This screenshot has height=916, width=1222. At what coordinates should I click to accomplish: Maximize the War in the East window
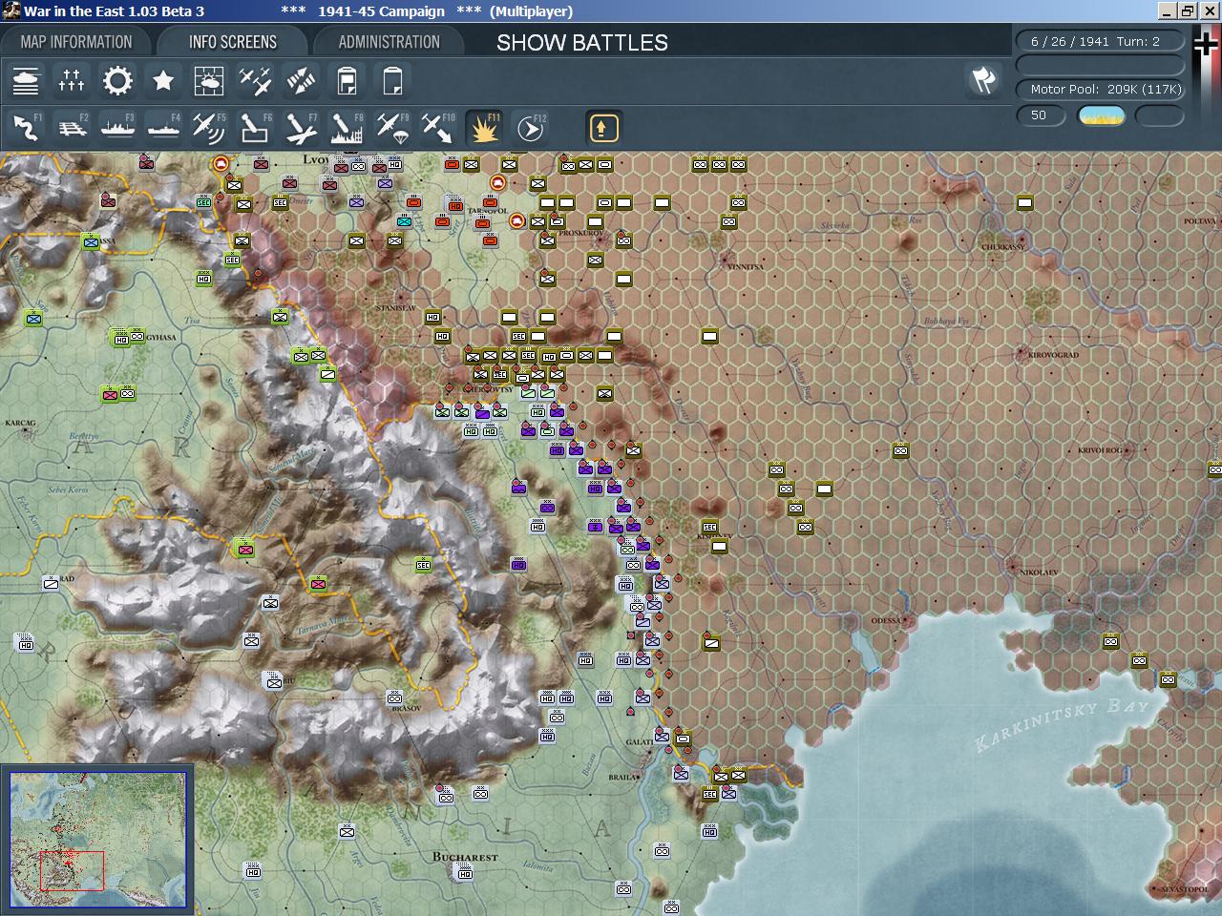point(1188,11)
